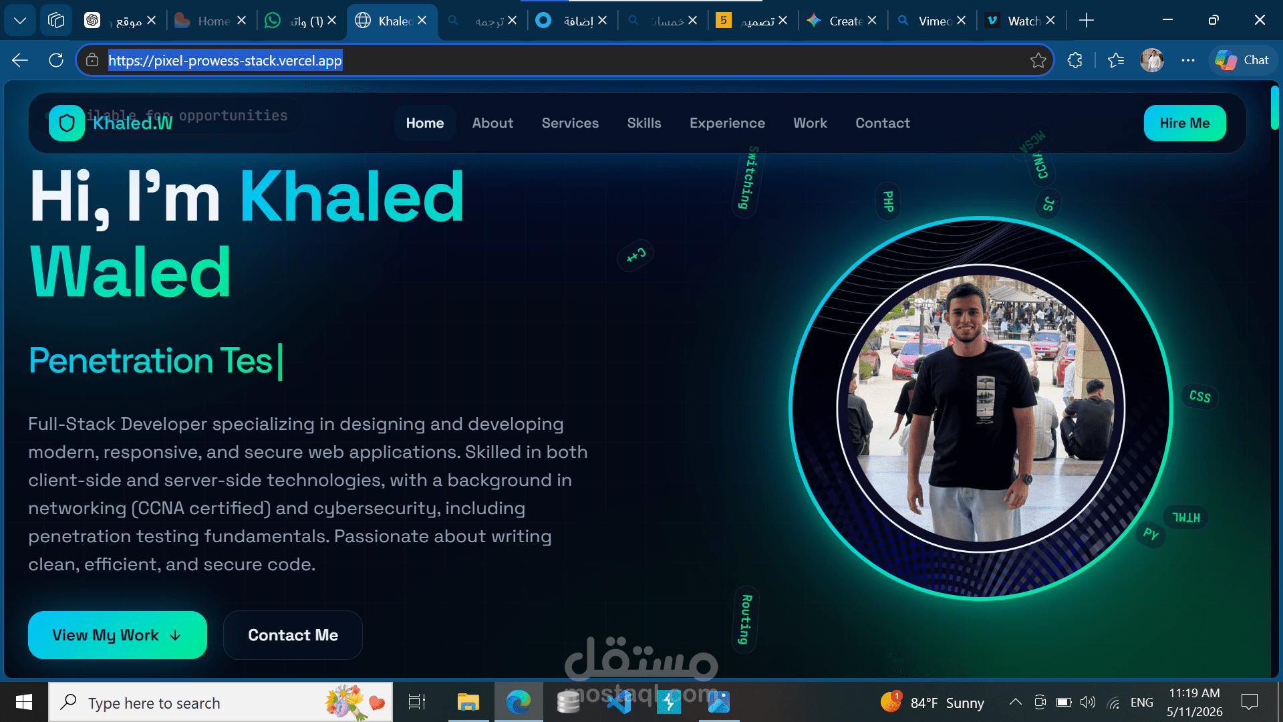The width and height of the screenshot is (1283, 722).
Task: Open Visual Studio Code taskbar icon
Action: pyautogui.click(x=619, y=702)
